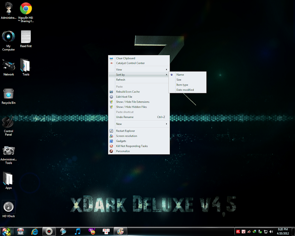Open Internet Explorer from the taskbar
The height and width of the screenshot is (236, 295).
click(35, 232)
